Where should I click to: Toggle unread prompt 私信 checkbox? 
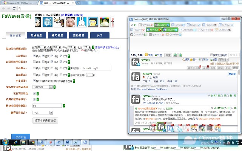coord(61,56)
